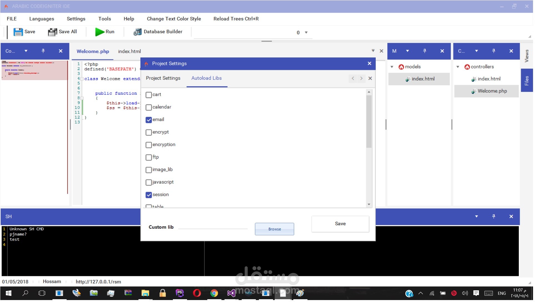Open the Database Builder
Image resolution: width=535 pixels, height=302 pixels.
click(137, 32)
